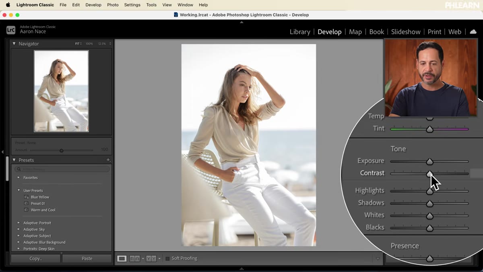Set Navigator zoom to 12.5%
This screenshot has width=483, height=272.
102,43
